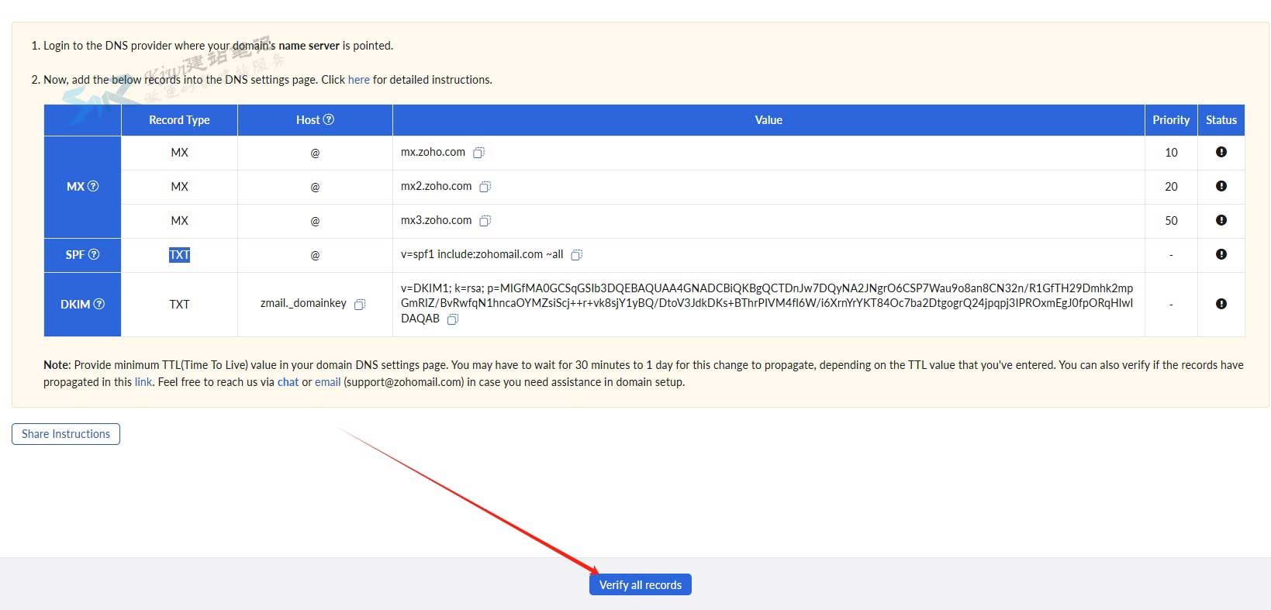Copy the zmail._domainkey host name

pos(360,305)
